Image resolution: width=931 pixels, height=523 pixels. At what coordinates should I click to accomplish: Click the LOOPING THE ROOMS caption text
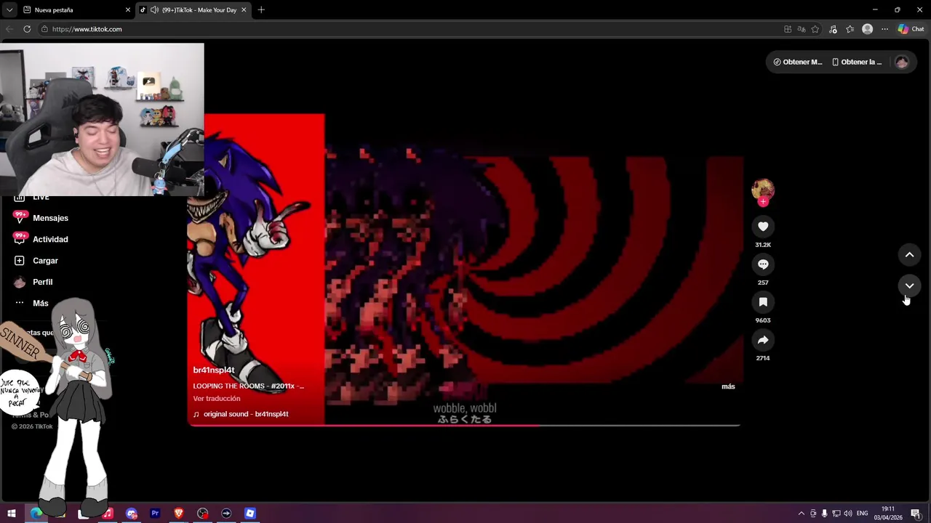coord(249,386)
